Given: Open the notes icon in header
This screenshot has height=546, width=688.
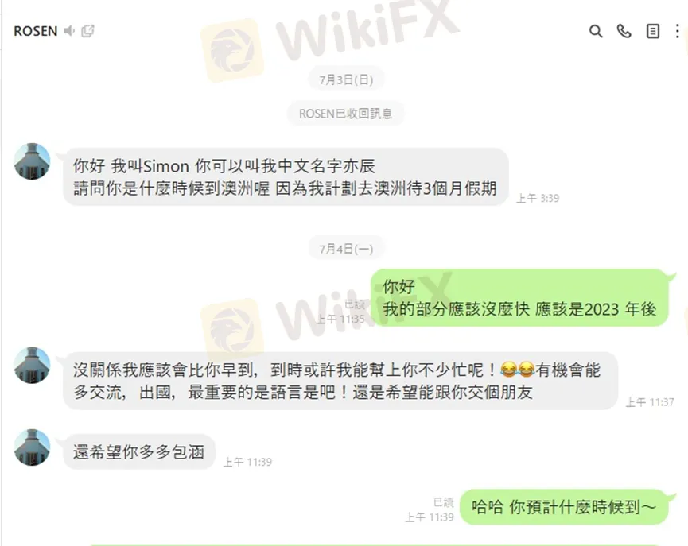Looking at the screenshot, I should click(x=653, y=31).
